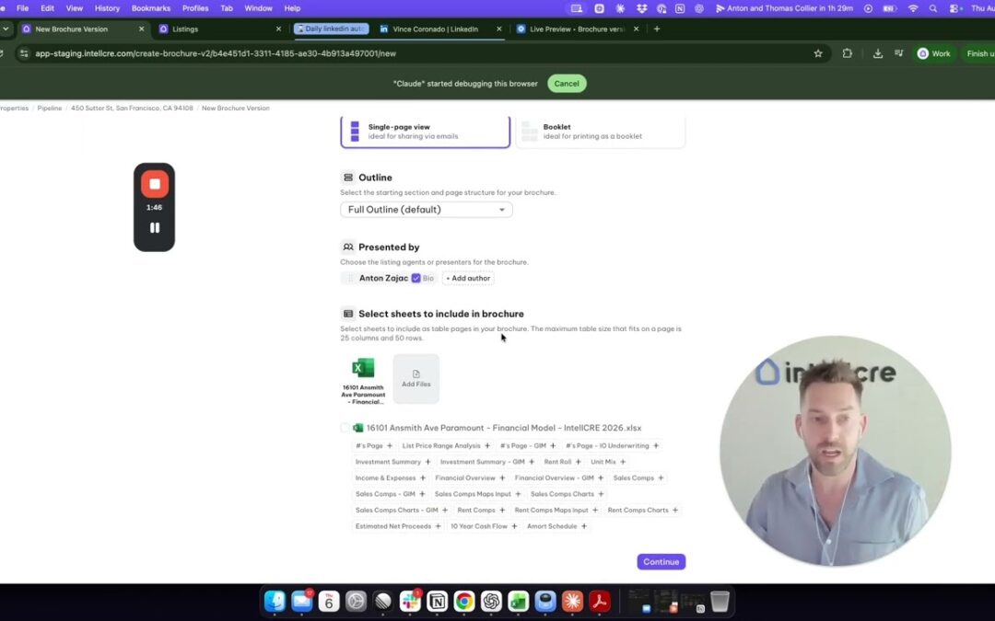Pause the recording timer widget
Screen dimensions: 995x621
pyautogui.click(x=154, y=227)
